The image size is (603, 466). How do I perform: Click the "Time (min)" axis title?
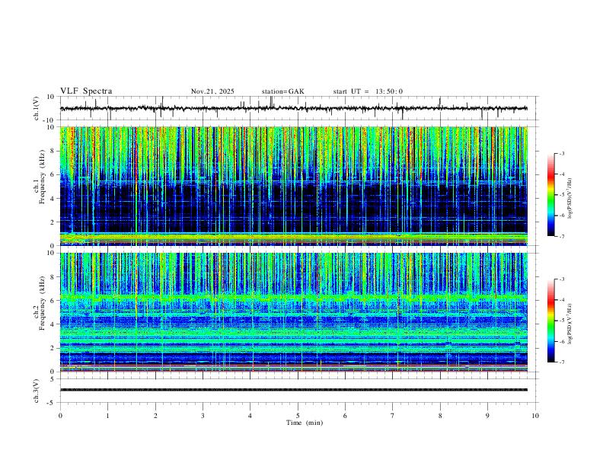click(x=305, y=423)
